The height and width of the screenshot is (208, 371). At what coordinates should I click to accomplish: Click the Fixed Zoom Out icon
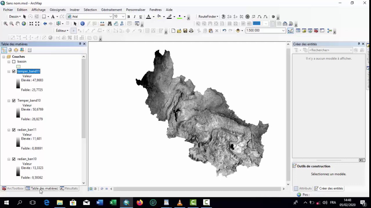tap(37, 24)
